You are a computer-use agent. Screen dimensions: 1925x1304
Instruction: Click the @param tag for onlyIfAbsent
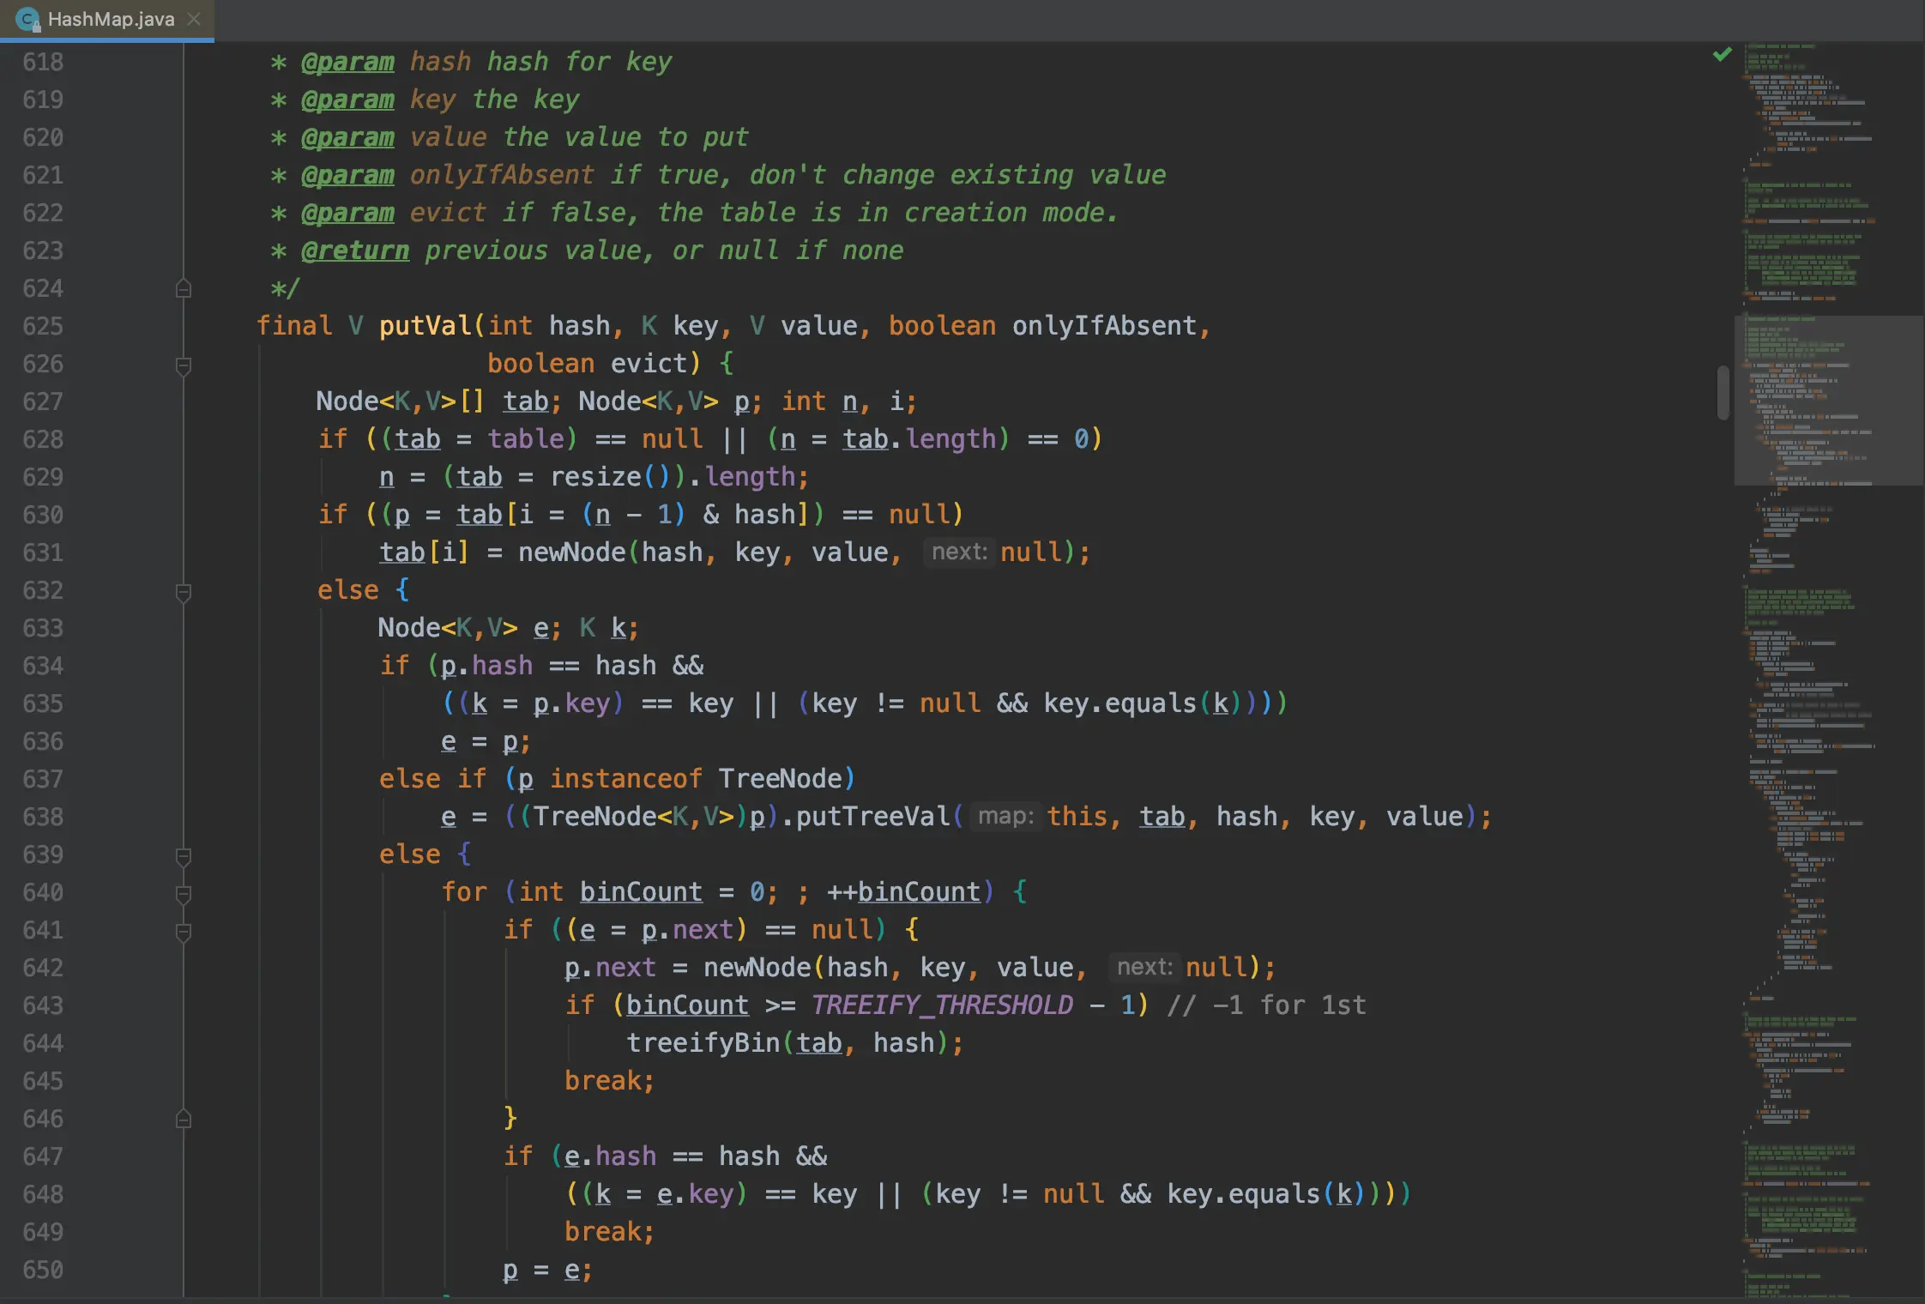click(347, 175)
